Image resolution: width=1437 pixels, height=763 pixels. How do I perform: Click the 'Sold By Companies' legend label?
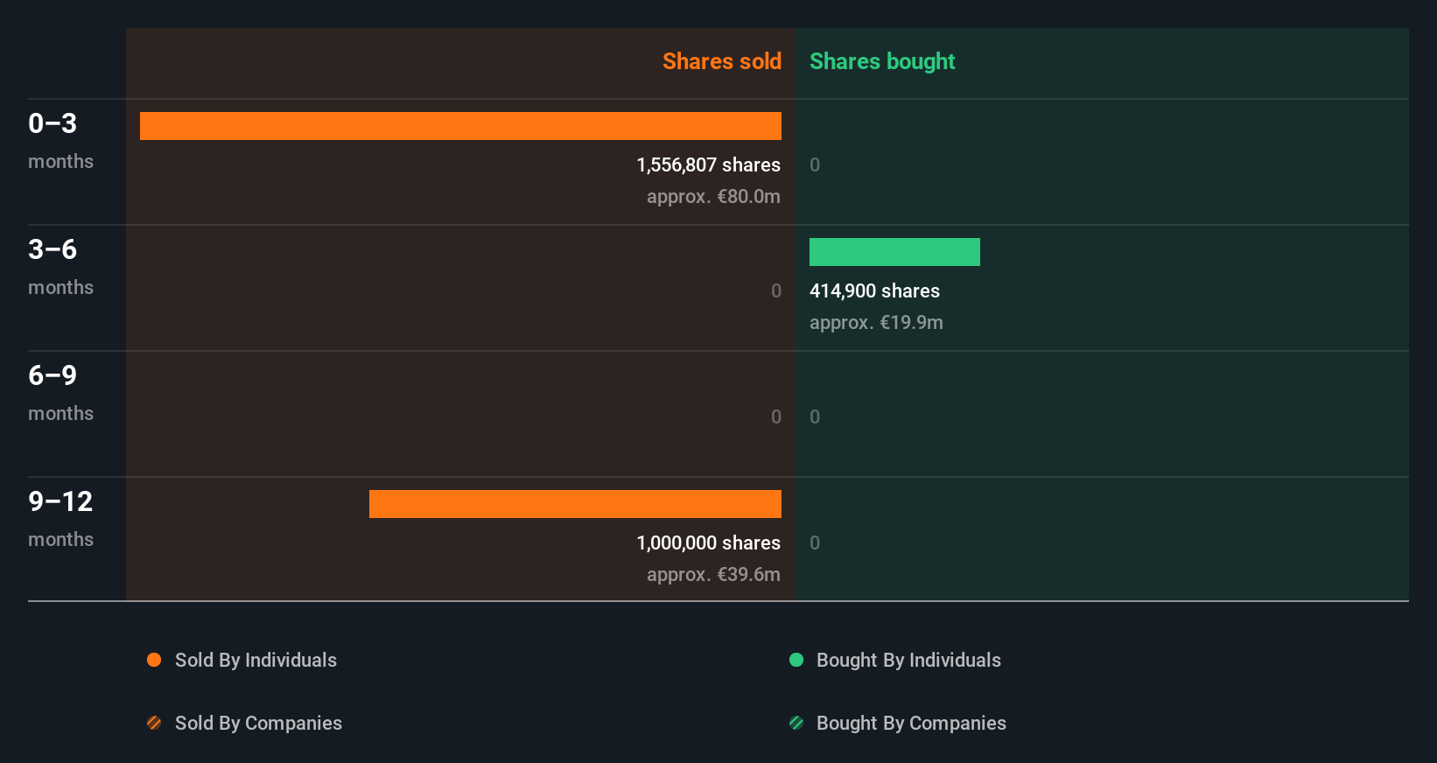coord(258,723)
